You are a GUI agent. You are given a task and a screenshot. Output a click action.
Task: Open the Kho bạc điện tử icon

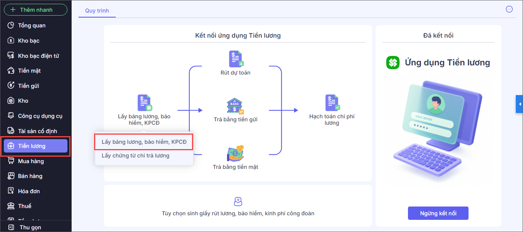(x=11, y=56)
